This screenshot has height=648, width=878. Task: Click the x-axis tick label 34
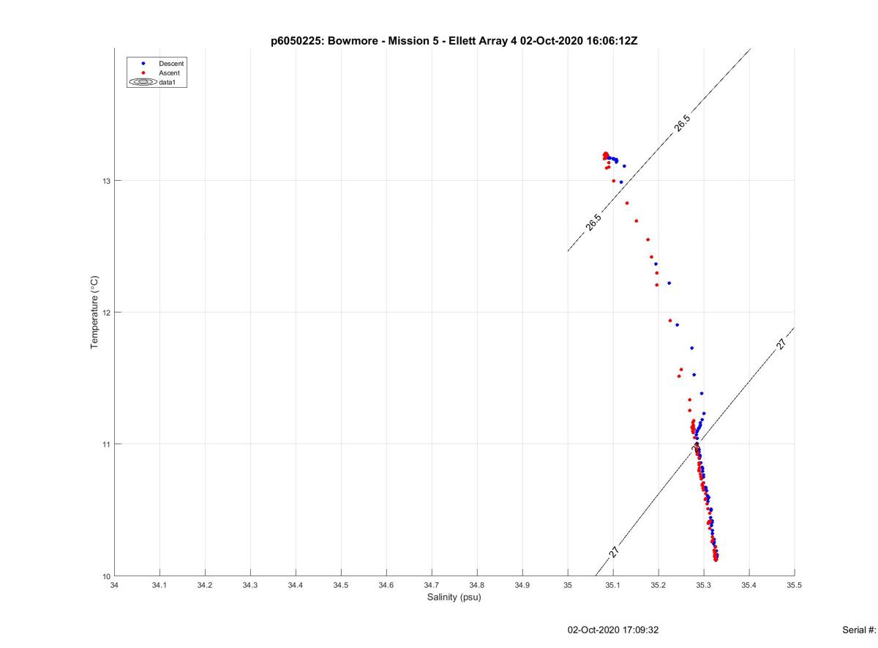click(114, 586)
